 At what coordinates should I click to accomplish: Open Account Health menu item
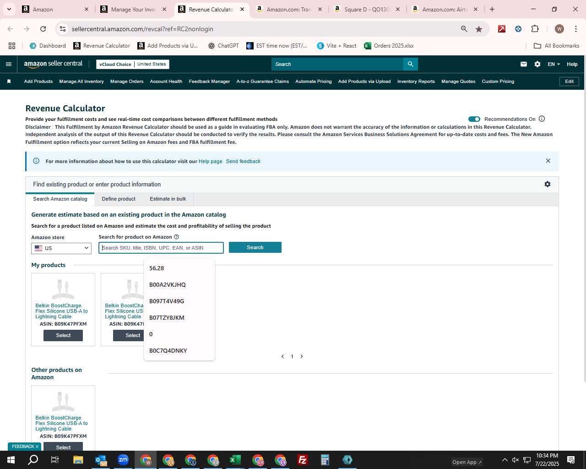pos(166,82)
